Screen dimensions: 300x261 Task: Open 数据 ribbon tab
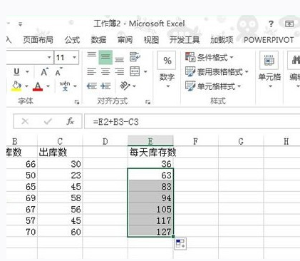[x=98, y=40]
